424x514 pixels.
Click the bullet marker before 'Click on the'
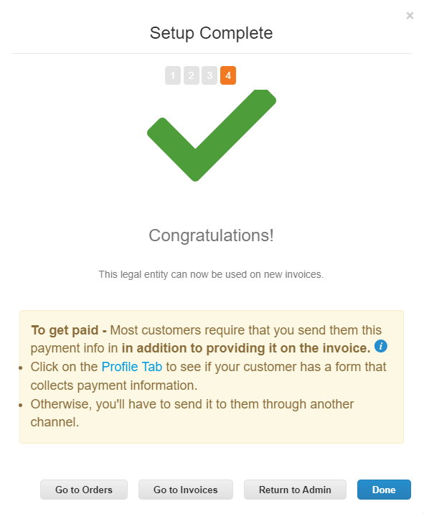click(x=21, y=368)
